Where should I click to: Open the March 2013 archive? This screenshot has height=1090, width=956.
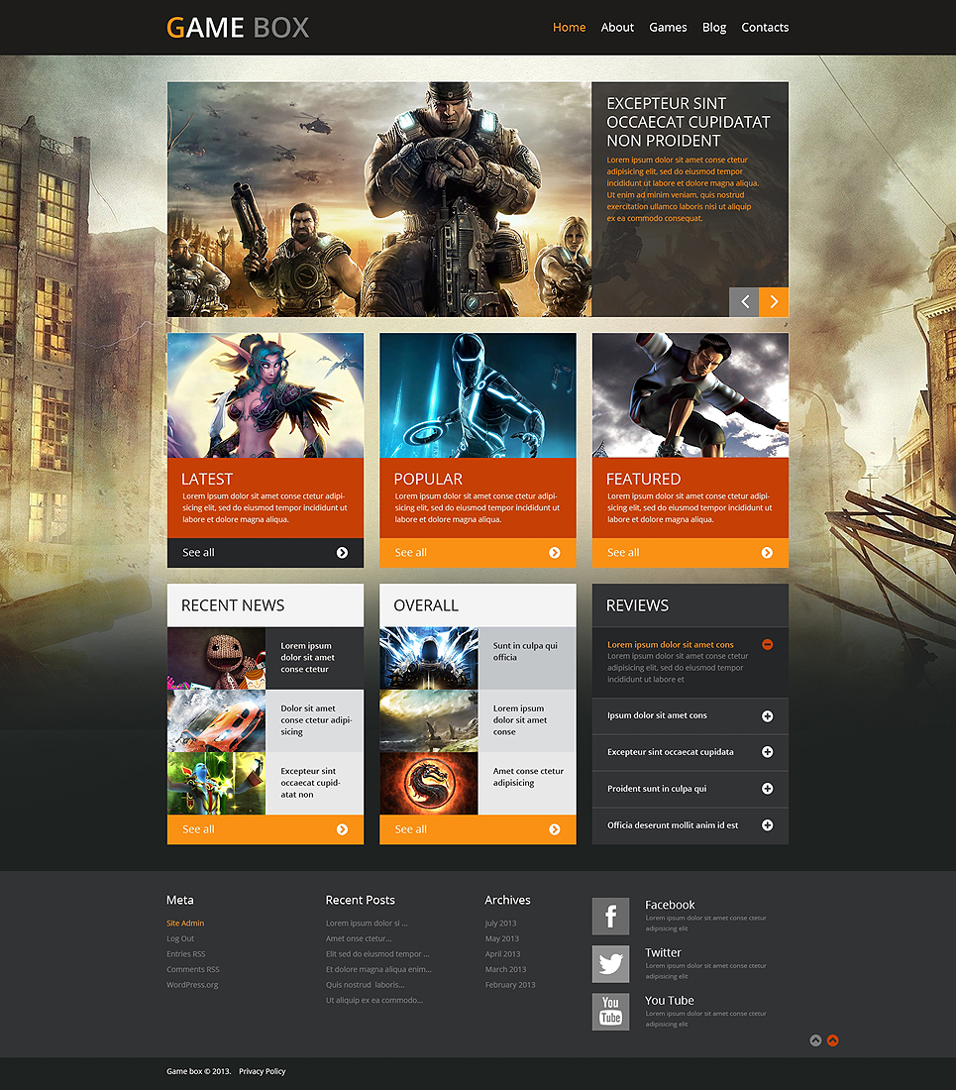click(506, 969)
